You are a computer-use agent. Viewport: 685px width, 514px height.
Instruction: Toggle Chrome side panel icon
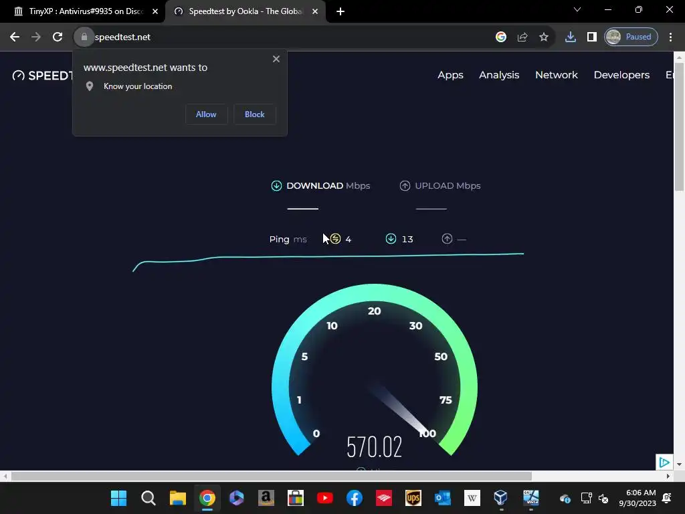[591, 37]
